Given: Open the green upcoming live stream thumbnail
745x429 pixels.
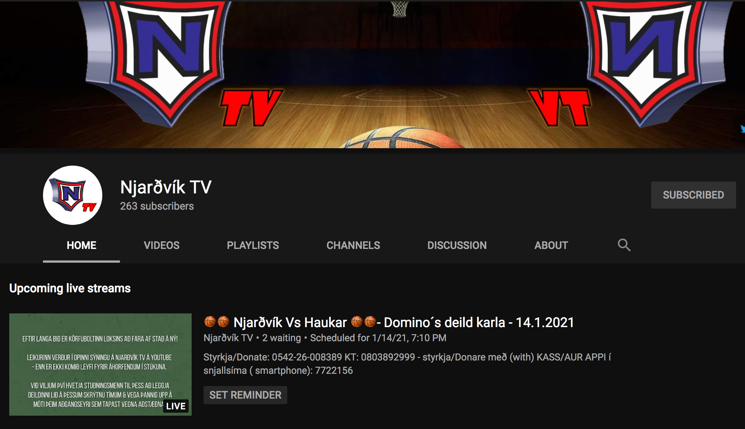Looking at the screenshot, I should pos(100,365).
